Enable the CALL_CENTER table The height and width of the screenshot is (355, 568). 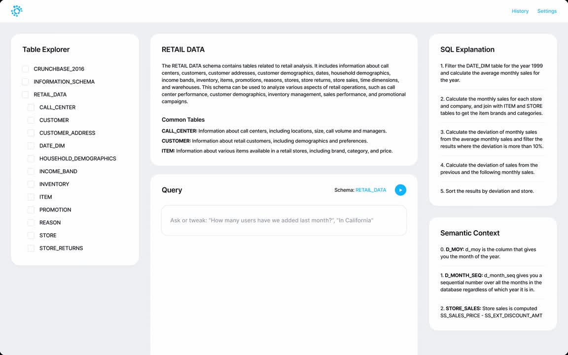click(31, 107)
